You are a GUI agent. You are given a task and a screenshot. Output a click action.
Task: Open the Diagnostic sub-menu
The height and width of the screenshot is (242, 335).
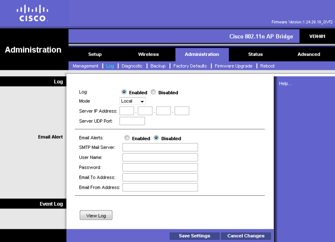(132, 66)
